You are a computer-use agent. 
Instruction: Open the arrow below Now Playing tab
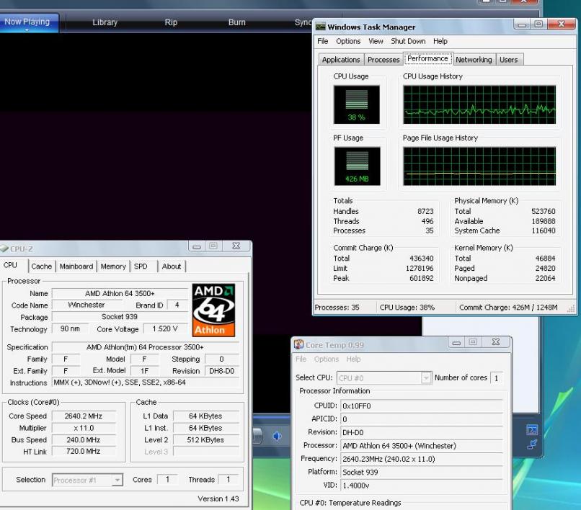[x=27, y=30]
